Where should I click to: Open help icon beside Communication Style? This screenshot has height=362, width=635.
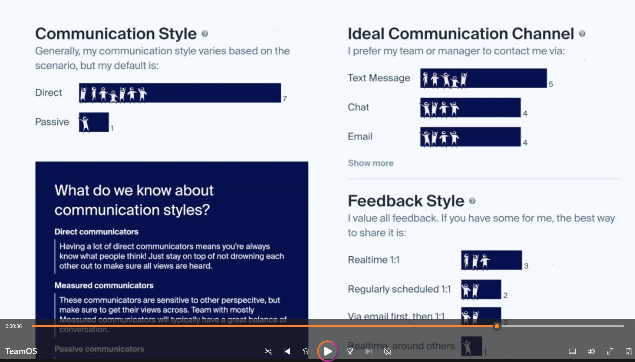(x=205, y=34)
